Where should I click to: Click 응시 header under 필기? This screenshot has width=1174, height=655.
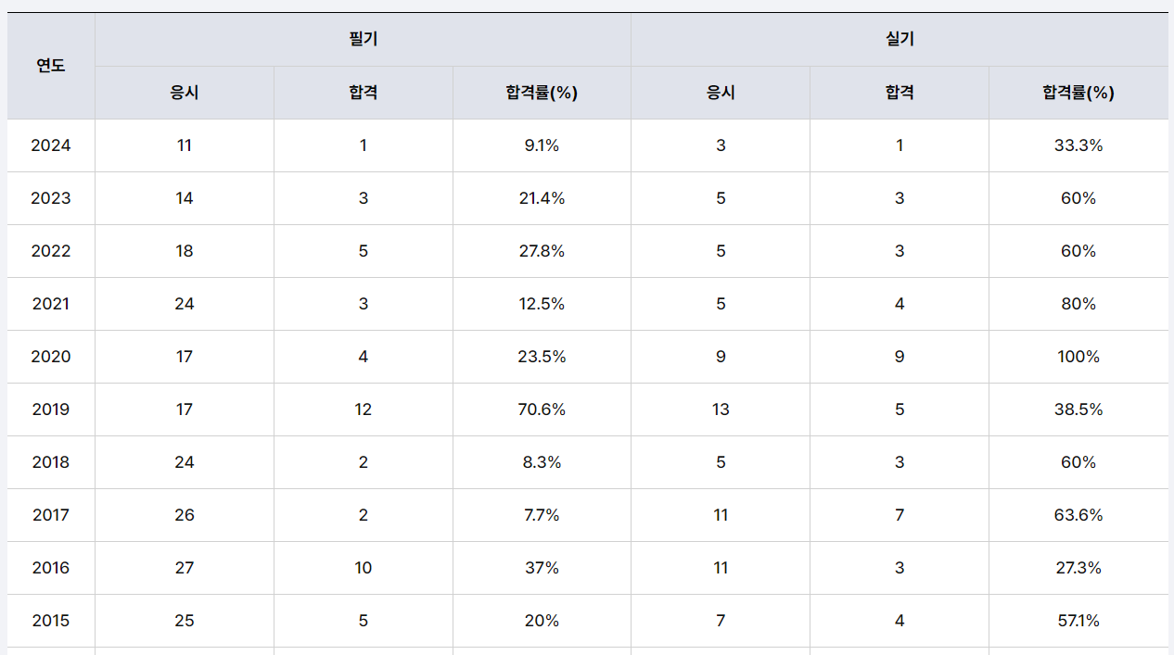184,93
